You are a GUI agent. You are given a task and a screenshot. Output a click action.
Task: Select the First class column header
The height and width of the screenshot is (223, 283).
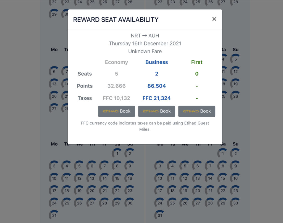coord(197,62)
